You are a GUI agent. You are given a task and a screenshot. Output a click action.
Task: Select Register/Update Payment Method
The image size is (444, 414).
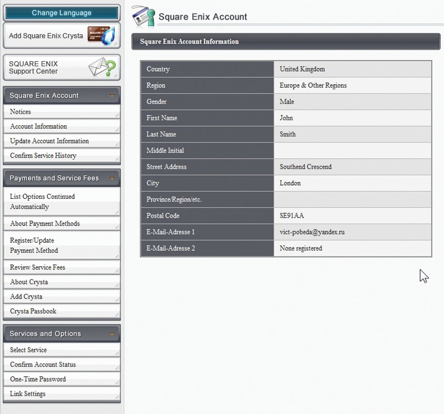tap(62, 245)
